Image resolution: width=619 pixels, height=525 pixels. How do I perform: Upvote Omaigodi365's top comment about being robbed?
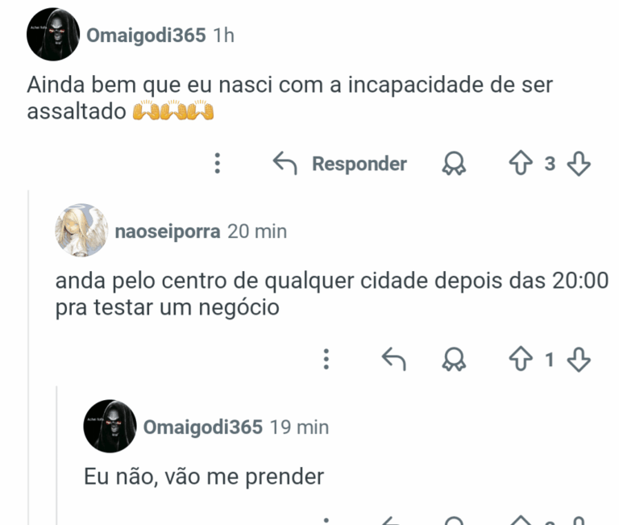[521, 164]
